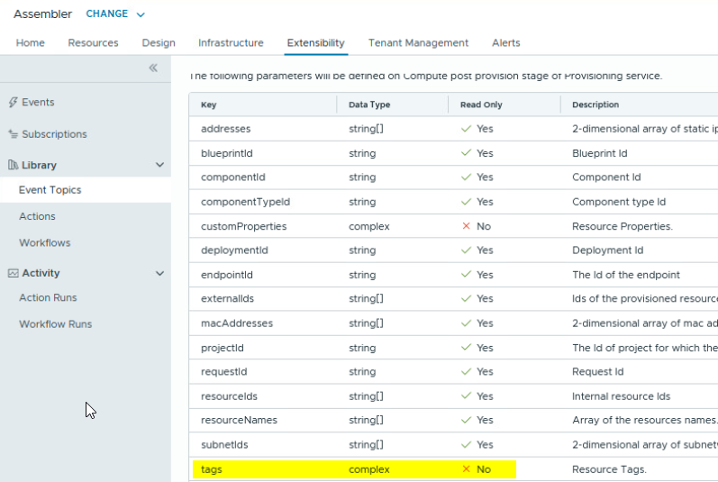Click the Events lightning icon
This screenshot has height=482, width=718.
point(13,103)
